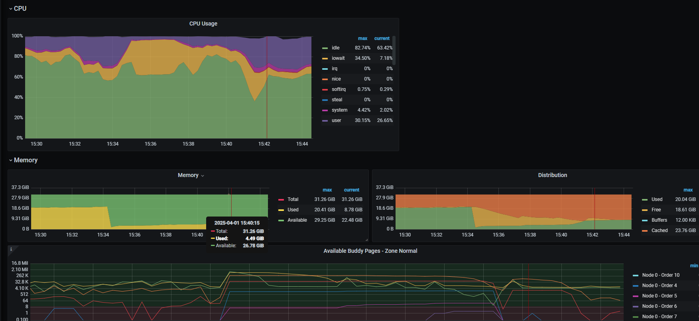
Task: Click the yellow Used color icon in Memory legend
Action: [x=281, y=210]
